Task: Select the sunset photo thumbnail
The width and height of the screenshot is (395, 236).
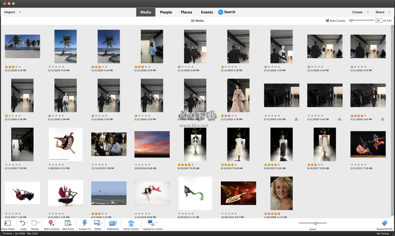Action: [x=152, y=144]
